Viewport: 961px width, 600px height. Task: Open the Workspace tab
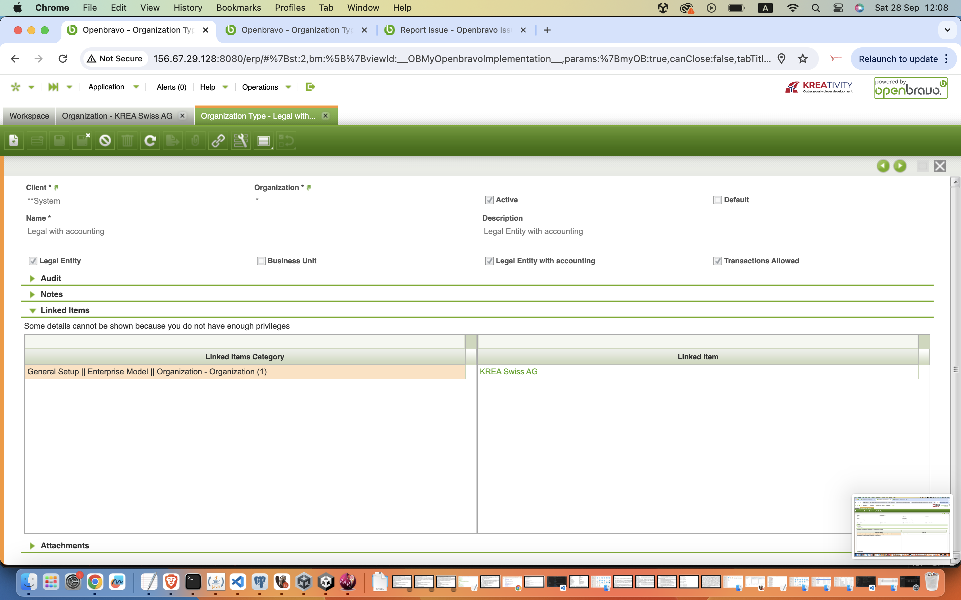click(29, 116)
